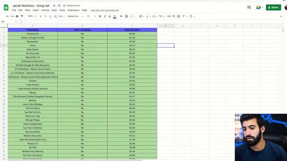Viewport: 287px width, 161px height.
Task: Open text rotation options
Action: coord(161,17)
